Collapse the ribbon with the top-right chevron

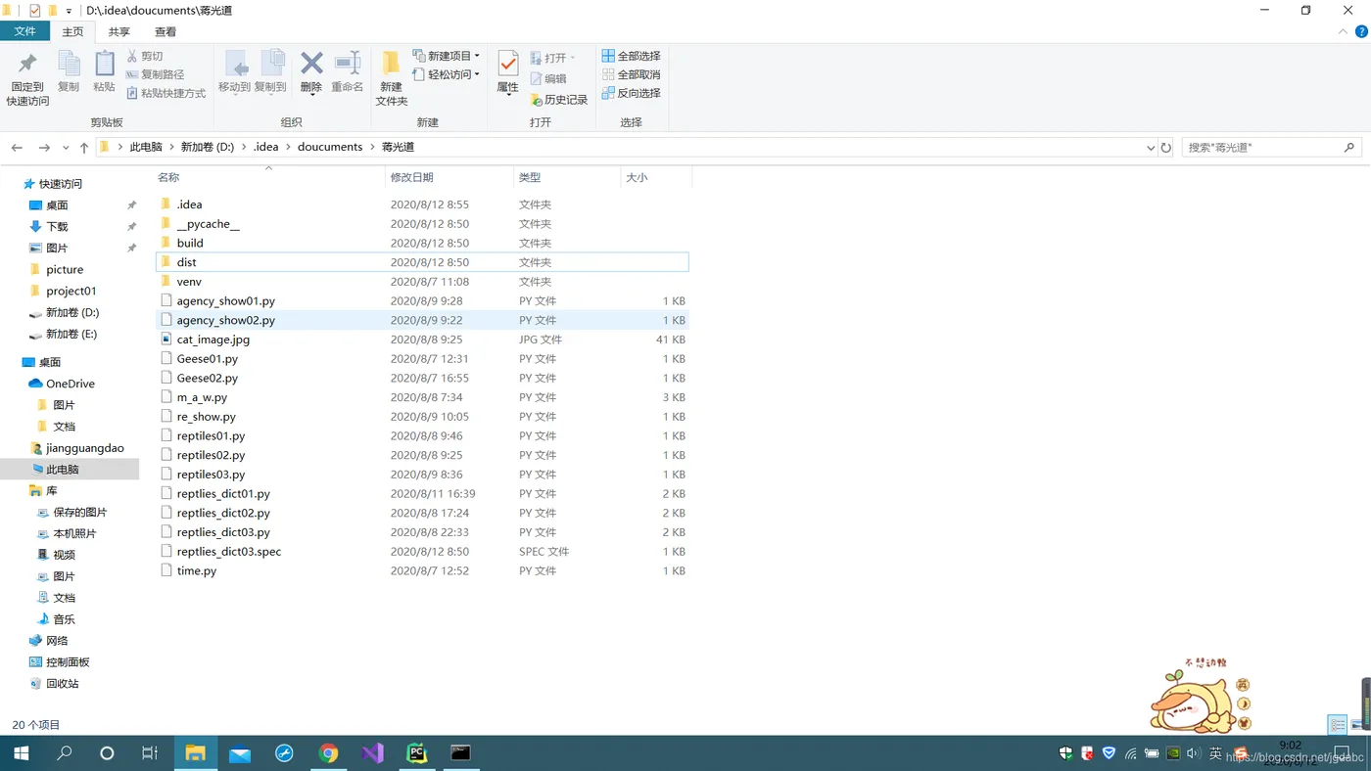tap(1345, 32)
